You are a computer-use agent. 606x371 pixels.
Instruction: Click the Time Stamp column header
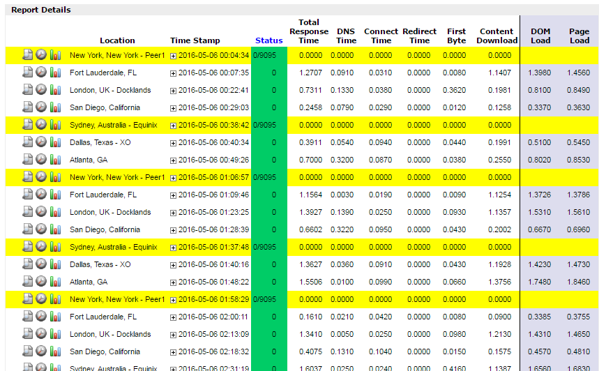(195, 40)
